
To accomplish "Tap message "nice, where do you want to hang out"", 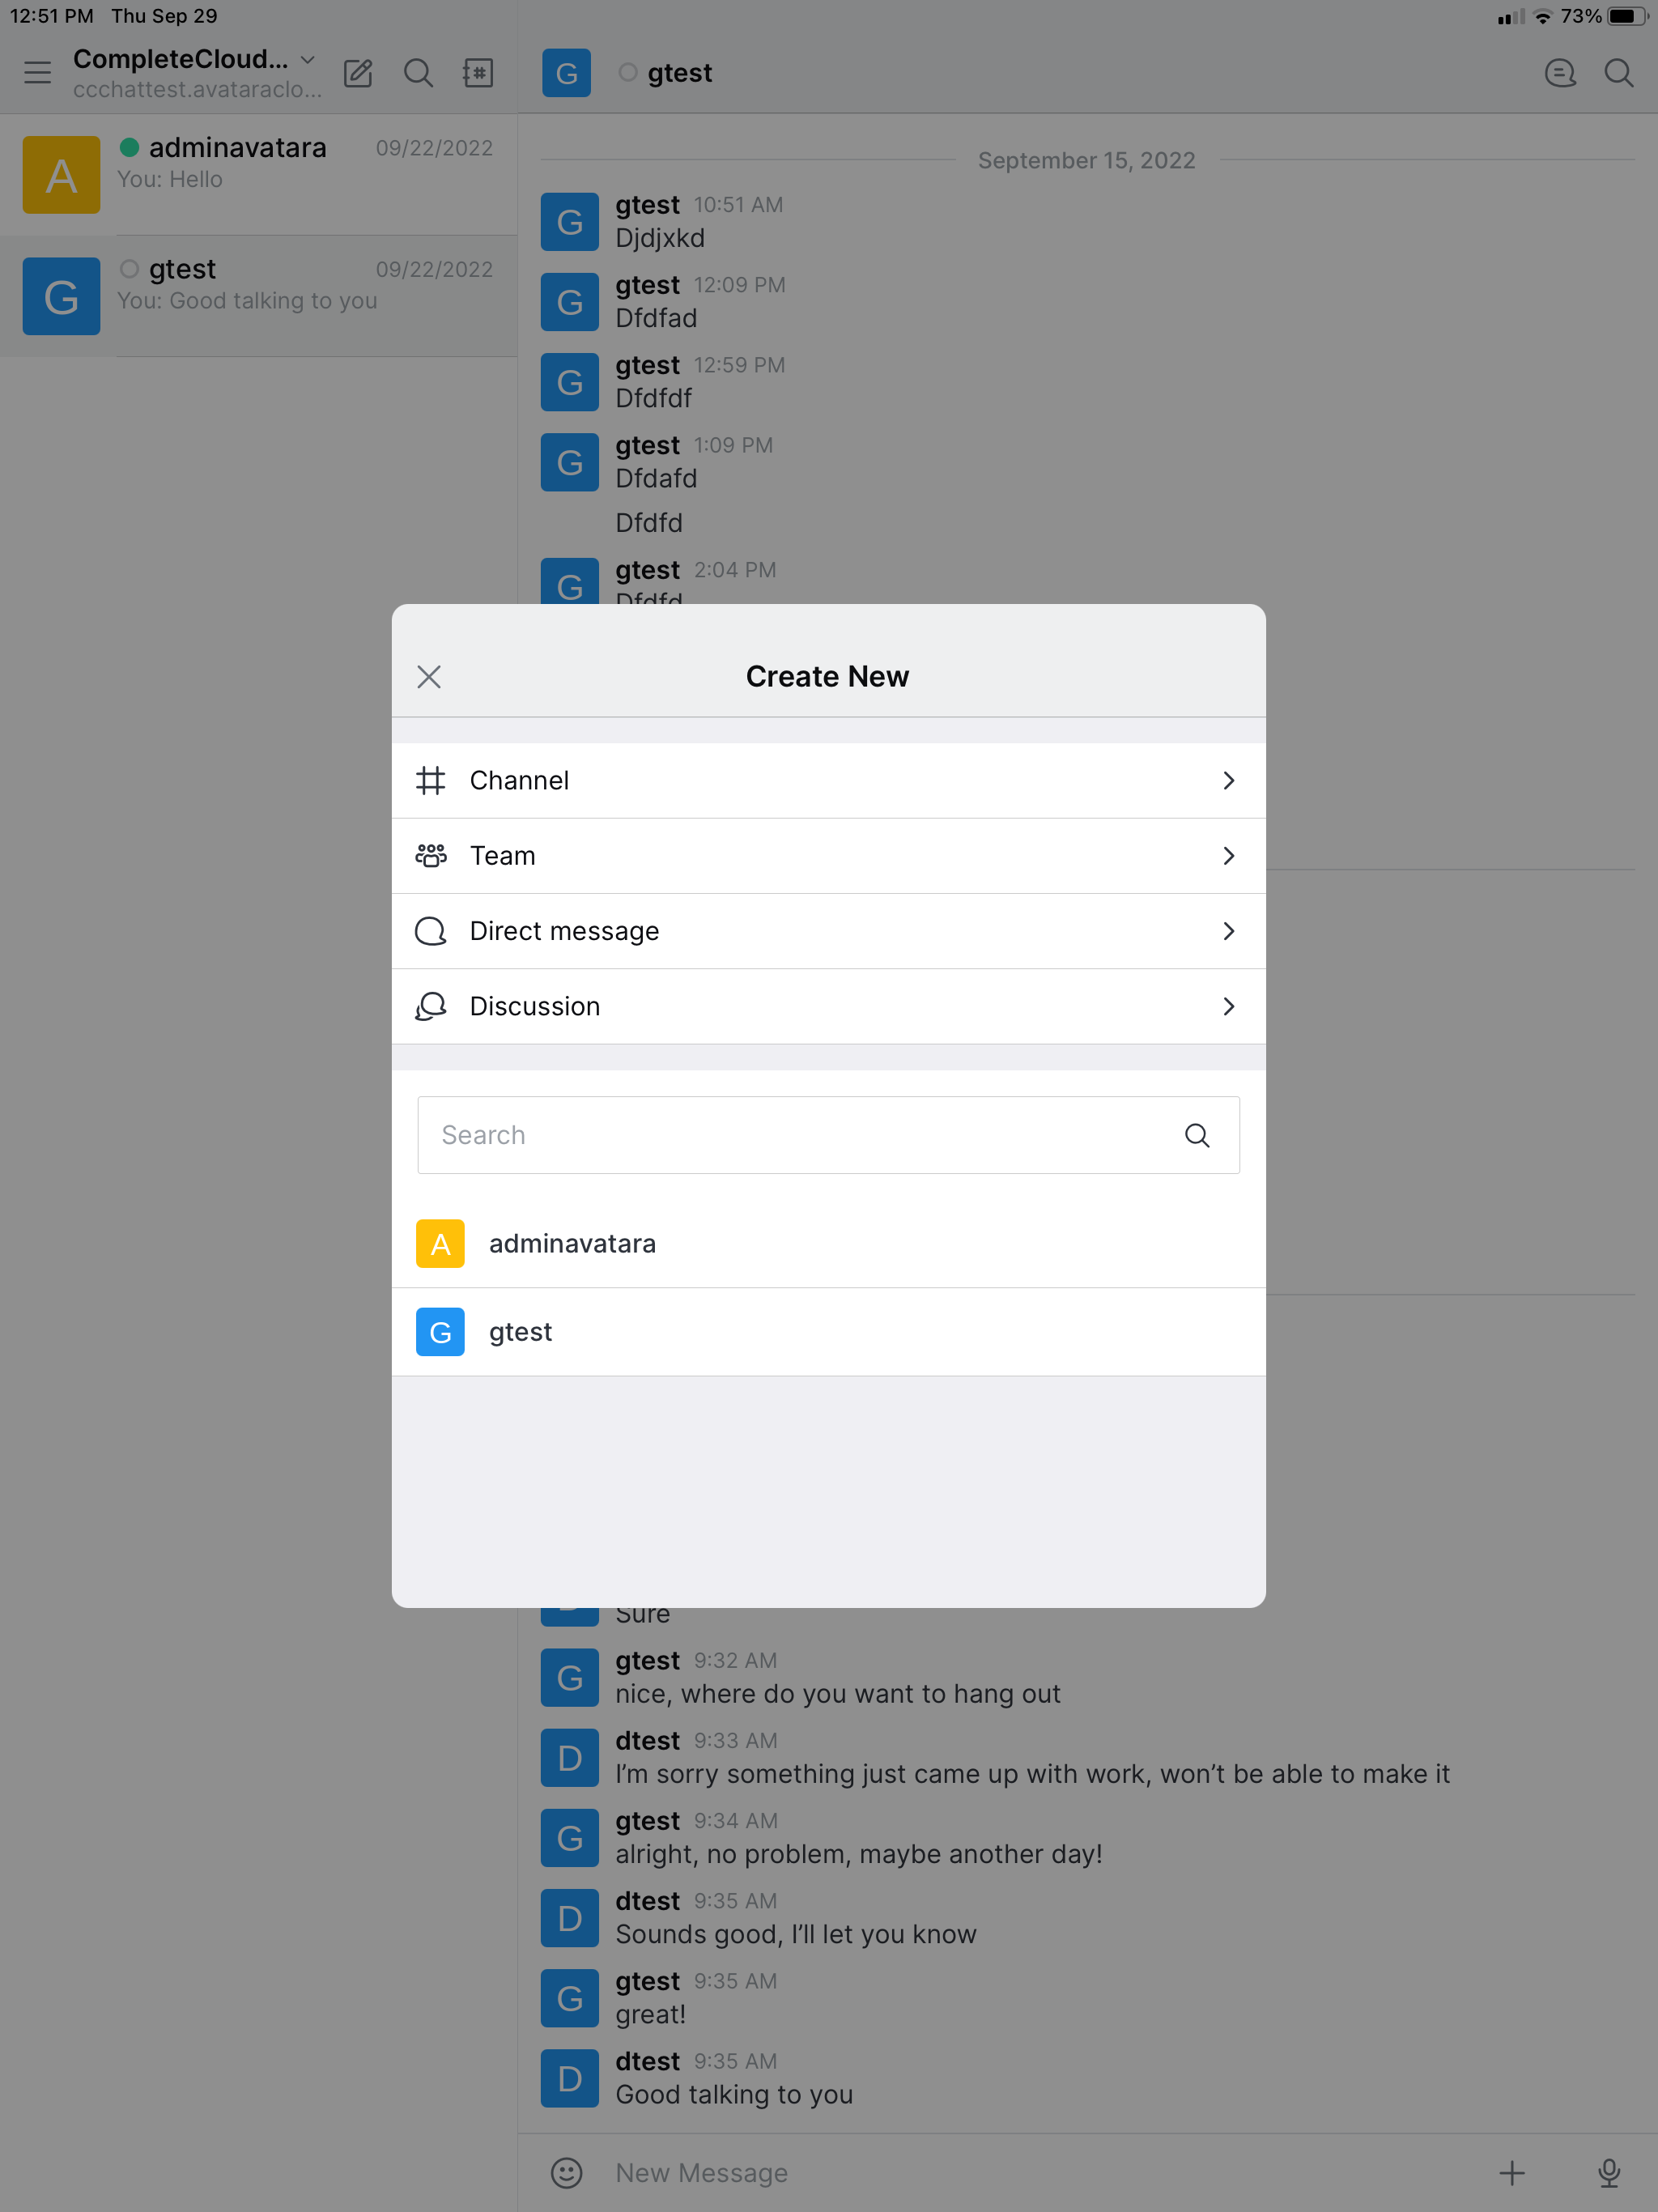I will pyautogui.click(x=838, y=1694).
